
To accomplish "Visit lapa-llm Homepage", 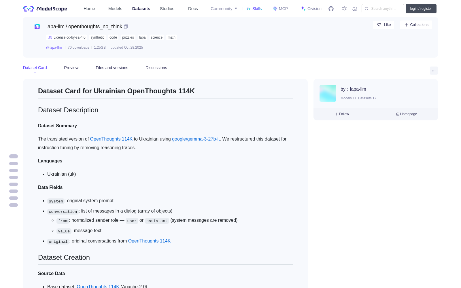I will (407, 114).
